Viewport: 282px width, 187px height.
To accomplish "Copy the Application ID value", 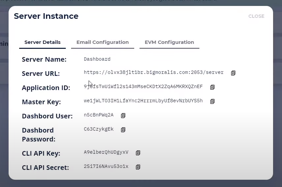I will (212, 87).
